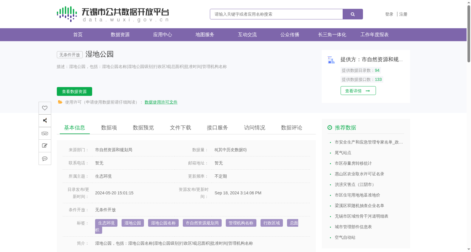This screenshot has height=252, width=471.
Task: Click the clock icon beside 推荐数据
Action: pyautogui.click(x=330, y=127)
